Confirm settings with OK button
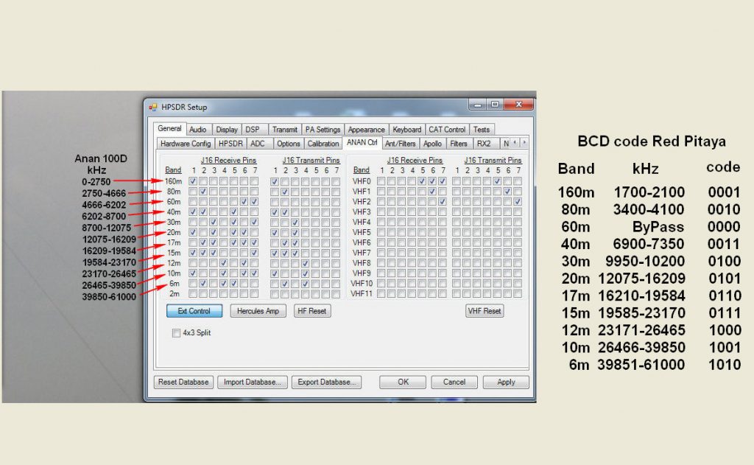Viewport: 754px width, 465px height. tap(403, 382)
